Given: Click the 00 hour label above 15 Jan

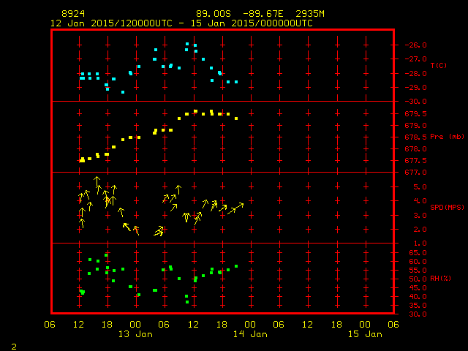Looking at the screenshot, I should click(365, 325).
